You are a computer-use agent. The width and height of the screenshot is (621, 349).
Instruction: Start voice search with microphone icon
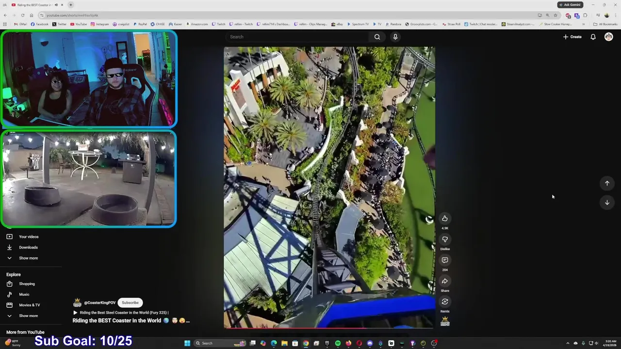pos(395,37)
